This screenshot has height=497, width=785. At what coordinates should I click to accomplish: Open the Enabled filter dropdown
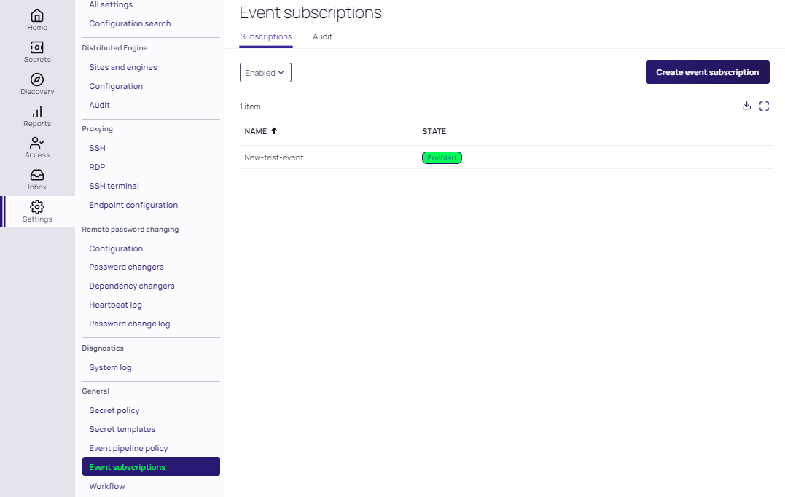coord(265,72)
